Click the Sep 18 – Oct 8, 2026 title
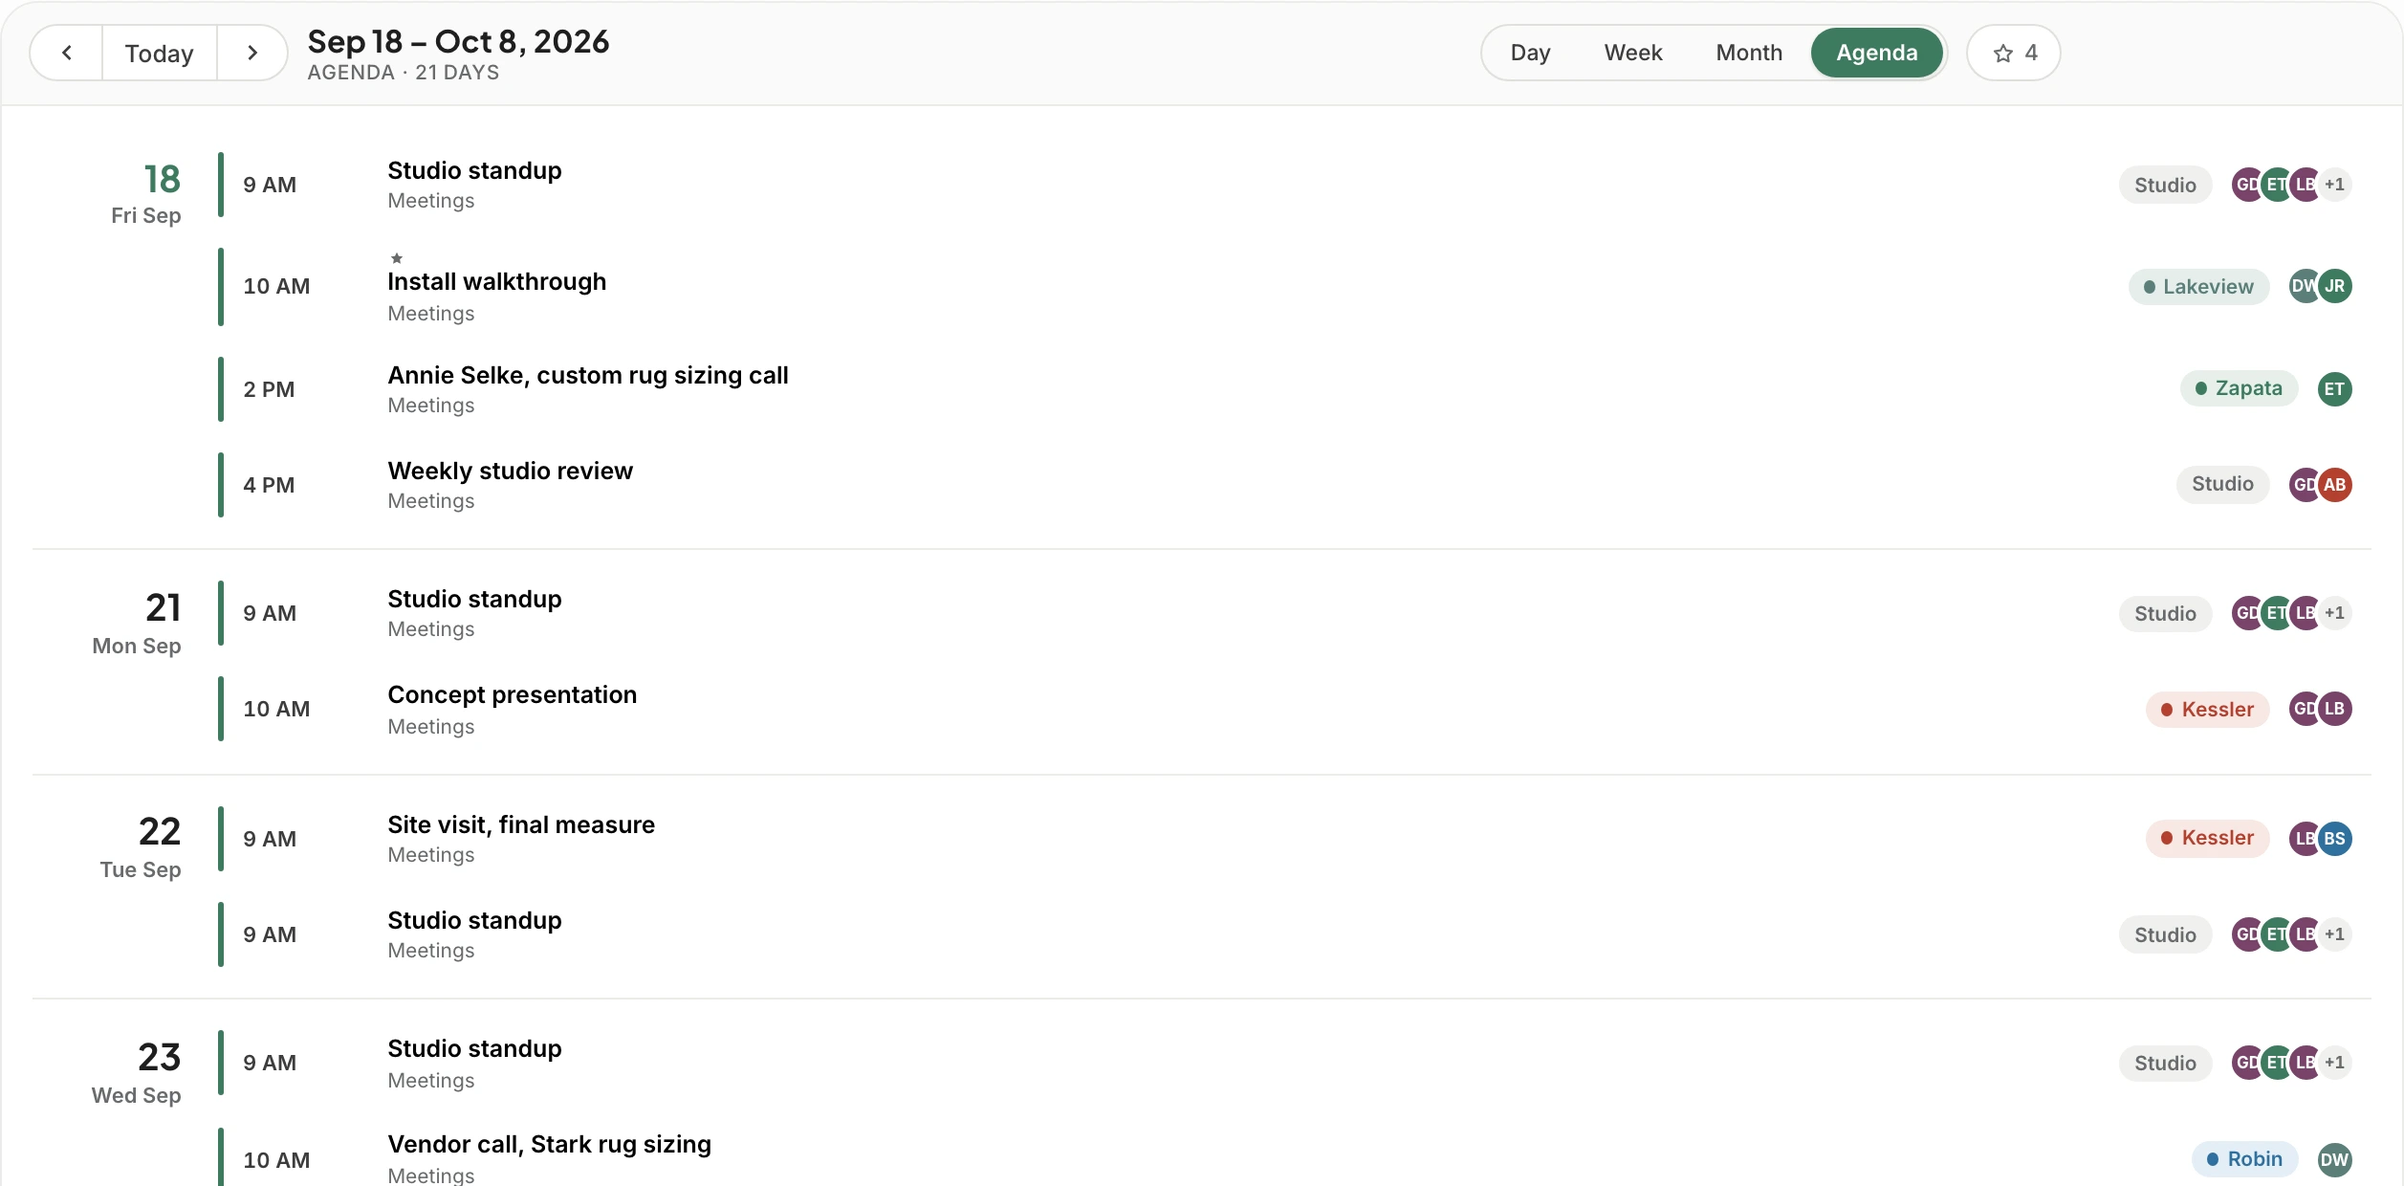This screenshot has height=1186, width=2404. pos(458,42)
